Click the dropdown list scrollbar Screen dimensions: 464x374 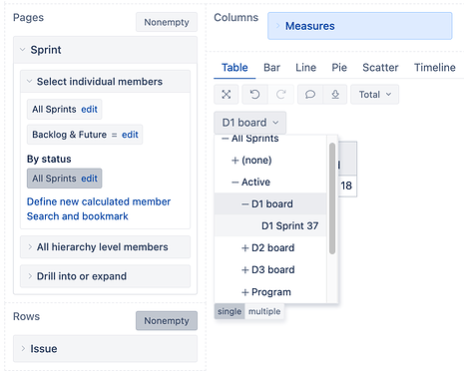pyautogui.click(x=332, y=198)
